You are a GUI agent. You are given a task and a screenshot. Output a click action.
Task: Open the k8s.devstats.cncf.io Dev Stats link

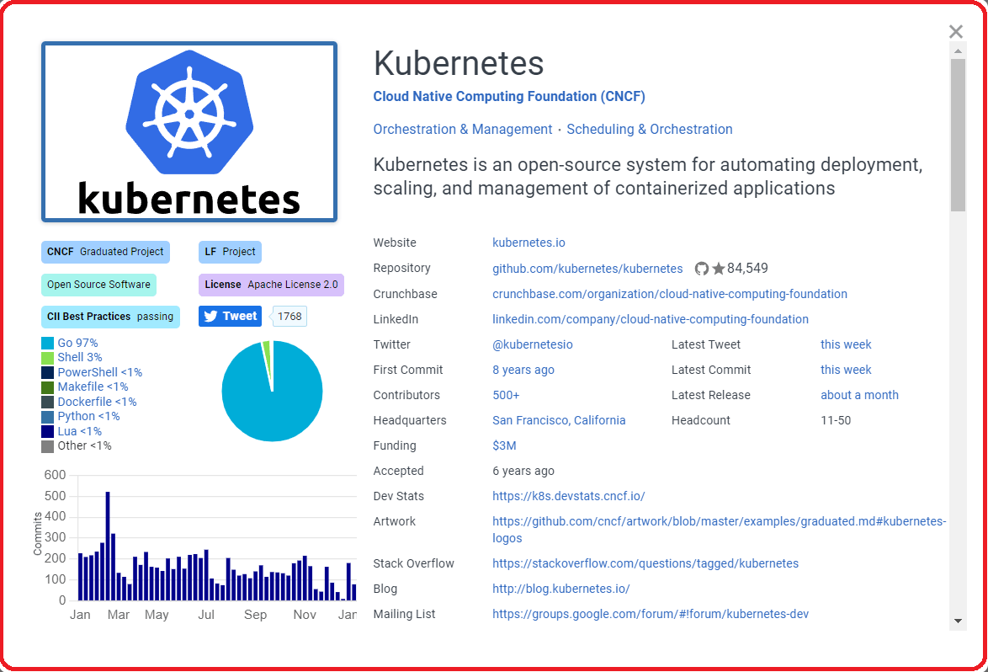pyautogui.click(x=568, y=496)
